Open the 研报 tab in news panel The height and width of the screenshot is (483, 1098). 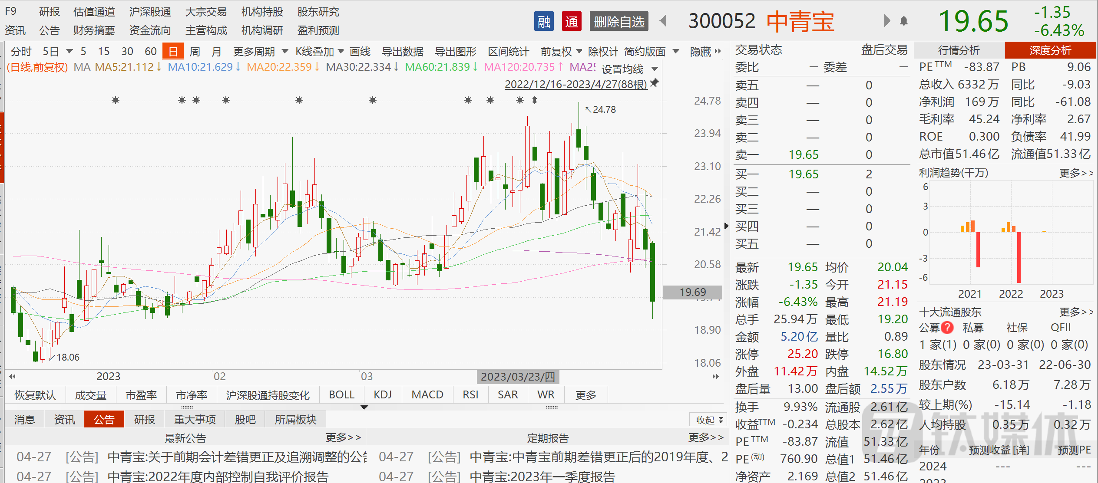click(144, 420)
